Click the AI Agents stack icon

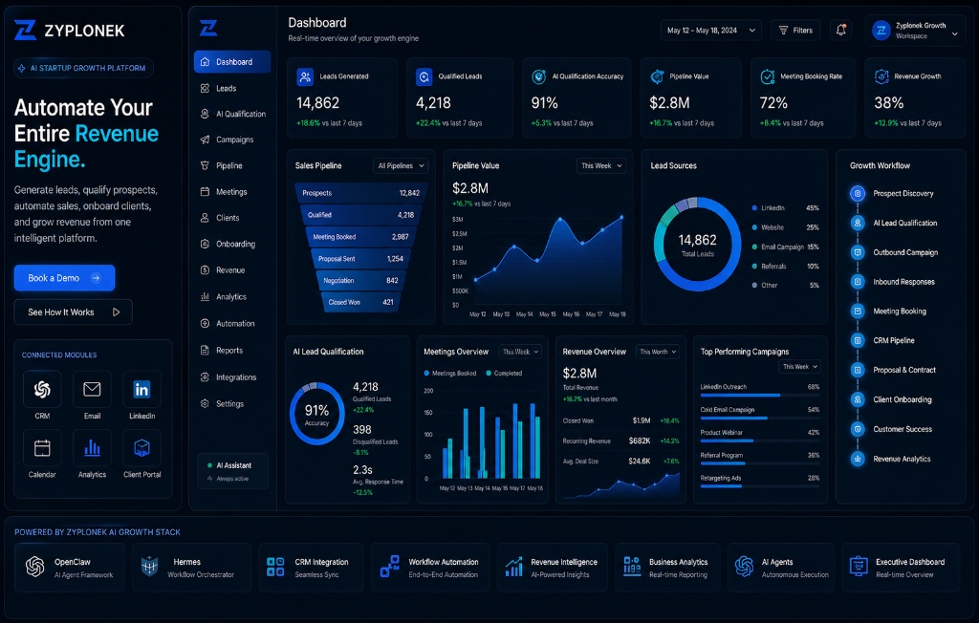(x=744, y=567)
